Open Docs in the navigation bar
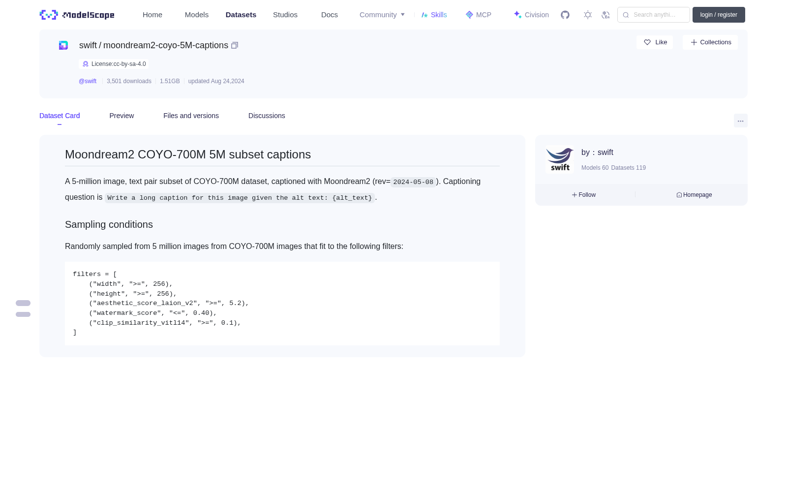 [330, 15]
